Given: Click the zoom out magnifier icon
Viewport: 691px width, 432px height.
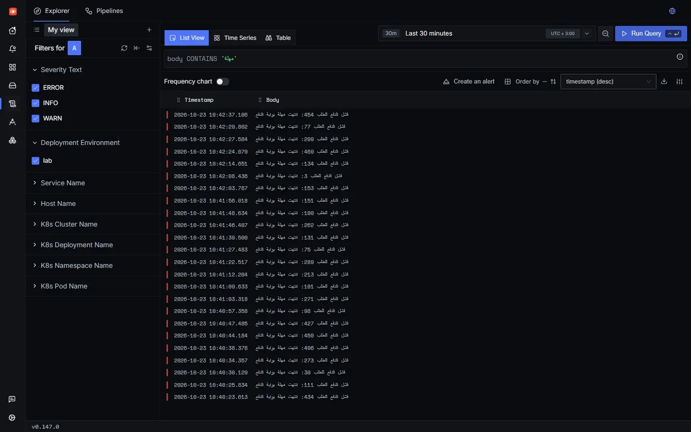Looking at the screenshot, I should [606, 34].
